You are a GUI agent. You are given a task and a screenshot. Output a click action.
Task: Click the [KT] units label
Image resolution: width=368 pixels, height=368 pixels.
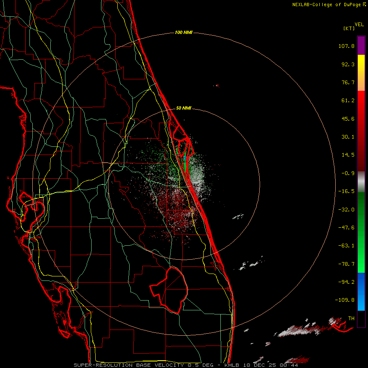[x=349, y=28]
